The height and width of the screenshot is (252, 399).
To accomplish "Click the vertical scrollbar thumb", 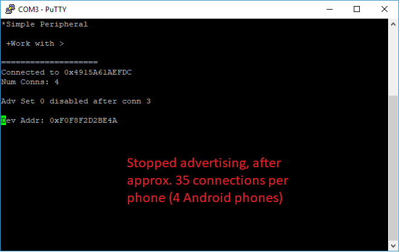I will (393, 168).
